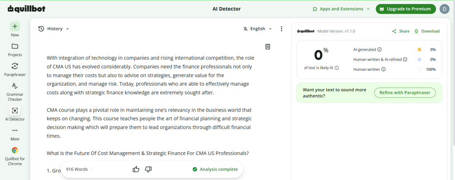Click the AI-generated 0% value

click(433, 50)
